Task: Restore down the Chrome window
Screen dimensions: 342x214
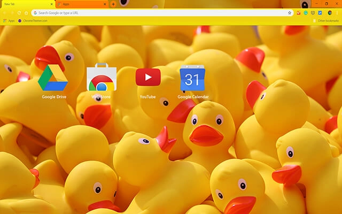Action: [327, 4]
